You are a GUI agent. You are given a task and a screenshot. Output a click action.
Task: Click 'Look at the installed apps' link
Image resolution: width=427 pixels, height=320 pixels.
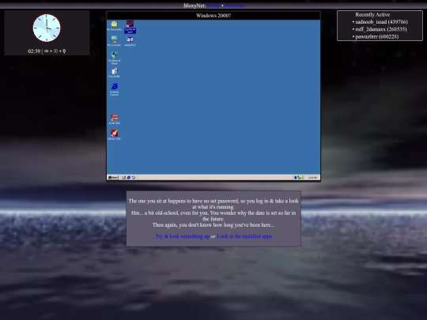point(244,236)
